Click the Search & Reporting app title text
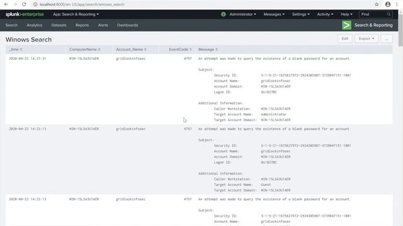The image size is (403, 226). pyautogui.click(x=373, y=25)
